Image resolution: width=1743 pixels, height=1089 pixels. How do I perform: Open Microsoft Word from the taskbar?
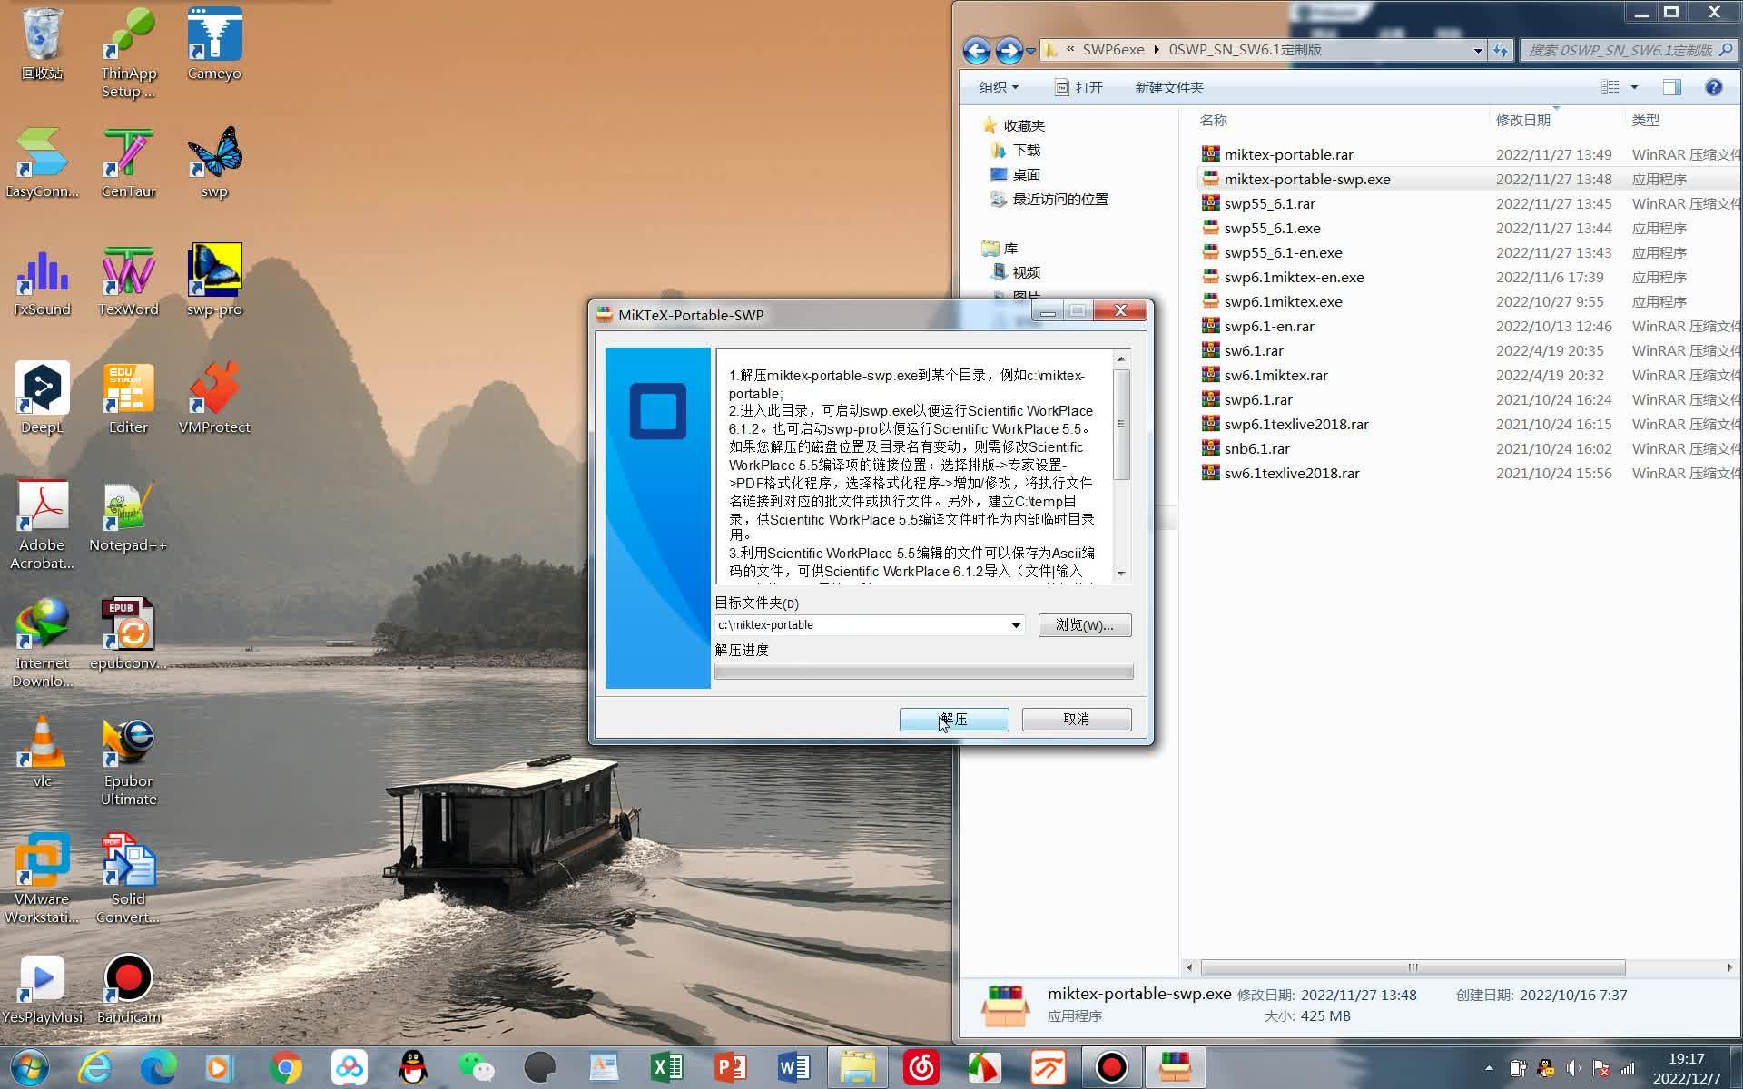point(794,1067)
